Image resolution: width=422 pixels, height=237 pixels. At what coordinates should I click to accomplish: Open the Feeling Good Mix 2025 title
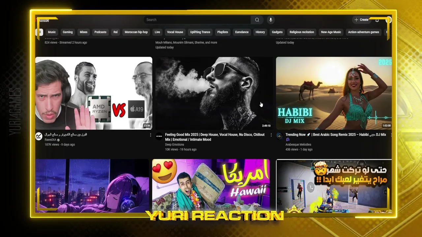coord(215,137)
